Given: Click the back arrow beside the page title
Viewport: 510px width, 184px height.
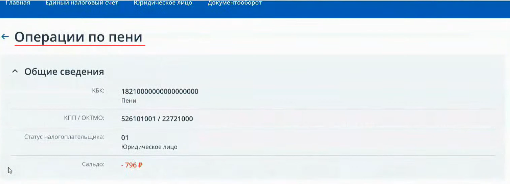Looking at the screenshot, I should tap(5, 37).
